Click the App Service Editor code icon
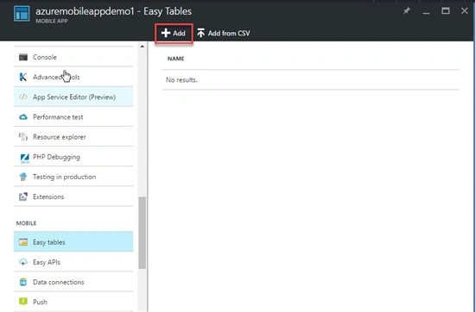 click(x=23, y=97)
